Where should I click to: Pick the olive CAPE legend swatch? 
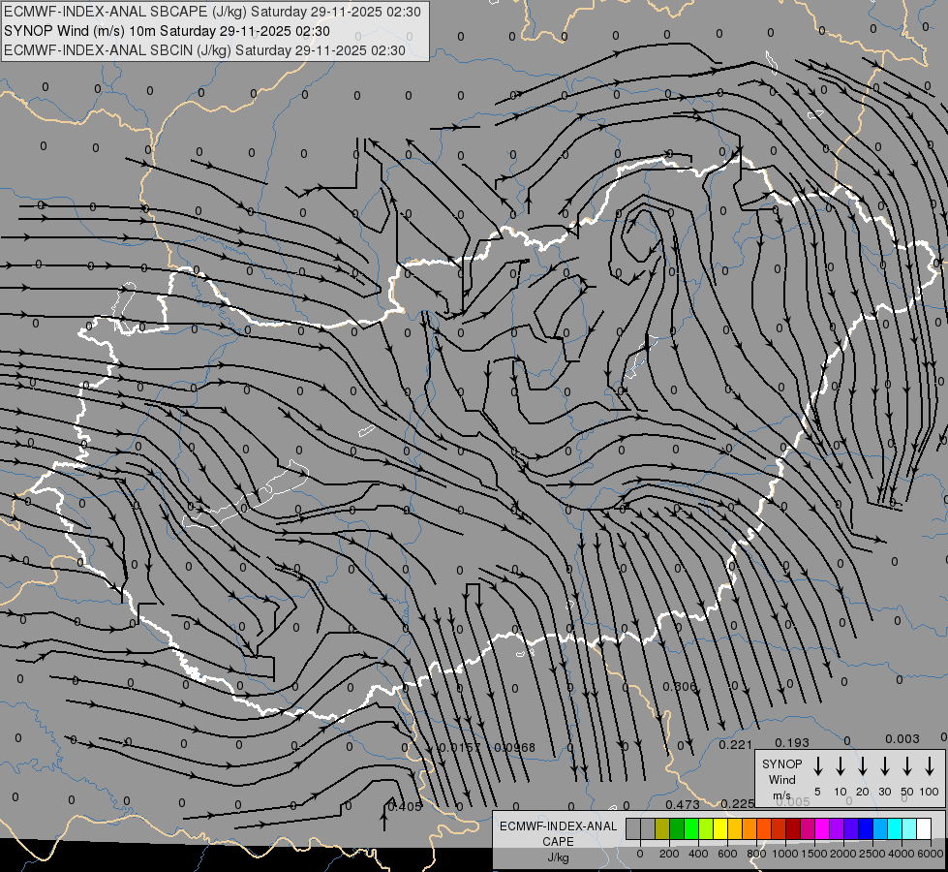pyautogui.click(x=662, y=828)
